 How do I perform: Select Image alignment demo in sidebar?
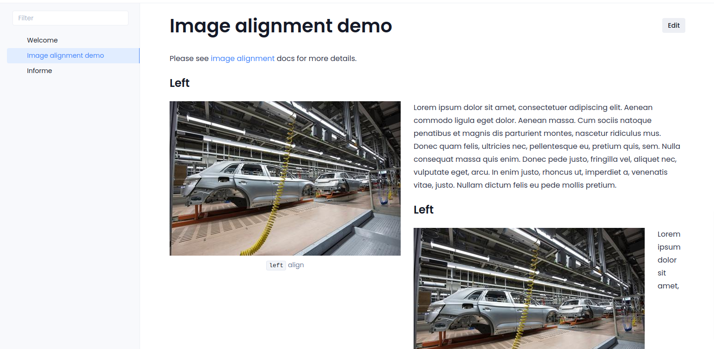point(73,55)
